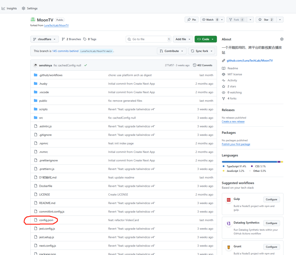Image resolution: width=296 pixels, height=255 pixels.
Task: Click the Datadog Synthetics logo icon
Action: (x=228, y=224)
